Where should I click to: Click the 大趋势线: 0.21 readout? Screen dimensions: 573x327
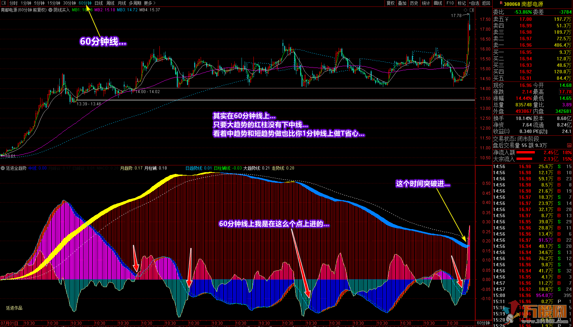tap(257, 168)
